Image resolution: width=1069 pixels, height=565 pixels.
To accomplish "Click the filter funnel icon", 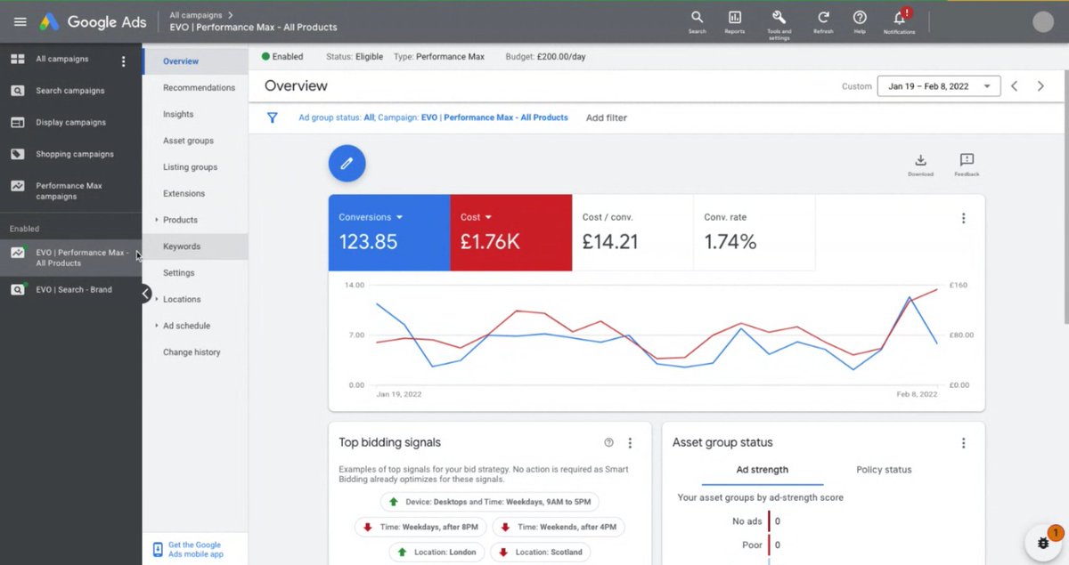I will (x=272, y=117).
